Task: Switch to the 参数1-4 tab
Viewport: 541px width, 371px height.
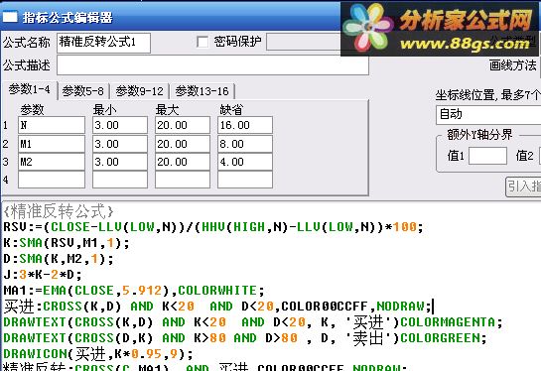Action: (x=30, y=89)
